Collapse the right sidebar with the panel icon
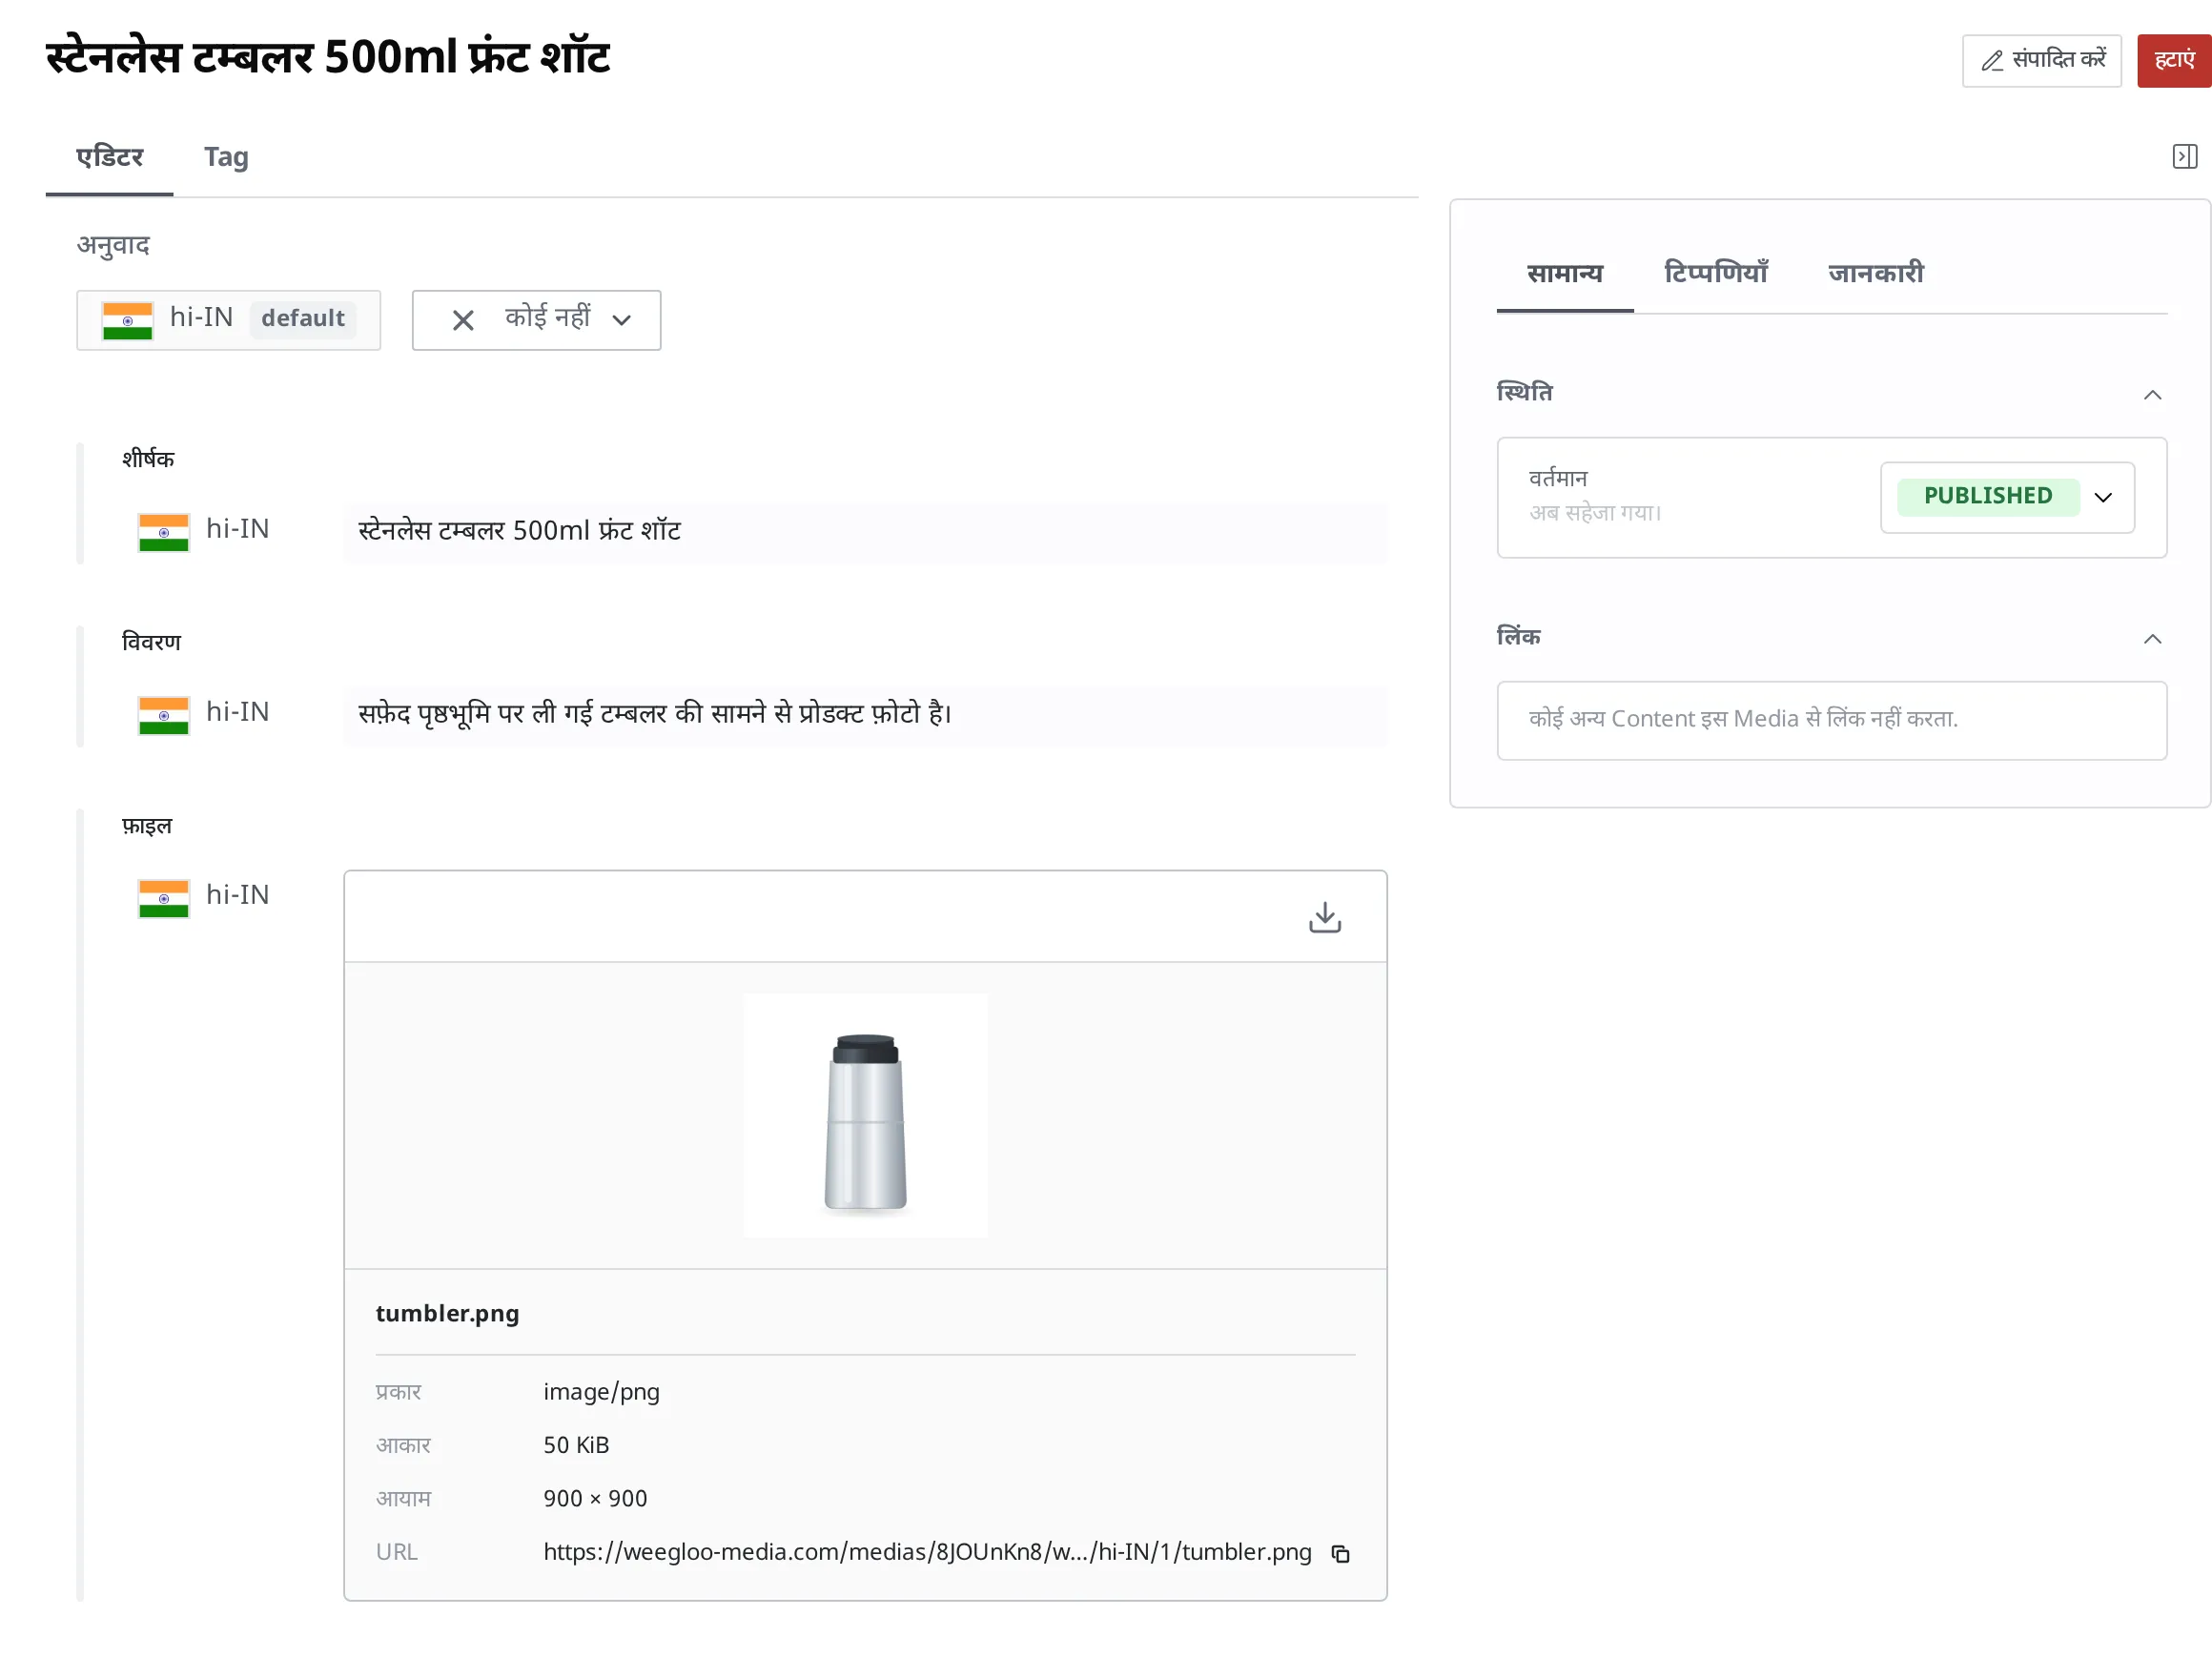Viewport: 2212px width, 1678px height. coord(2184,157)
